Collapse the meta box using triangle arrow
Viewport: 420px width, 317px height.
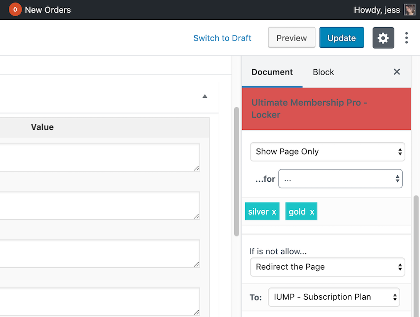[205, 96]
